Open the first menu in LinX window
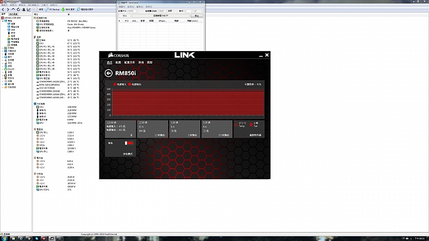The height and width of the screenshot is (241, 429). (x=122, y=7)
